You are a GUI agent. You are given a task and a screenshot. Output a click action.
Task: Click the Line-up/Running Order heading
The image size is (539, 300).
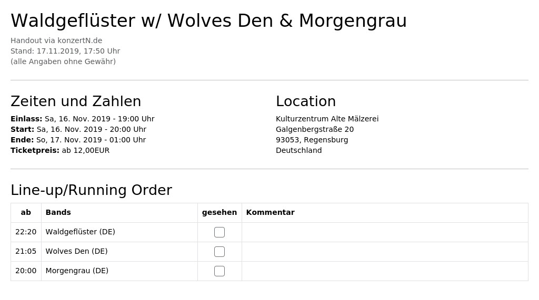coord(92,190)
